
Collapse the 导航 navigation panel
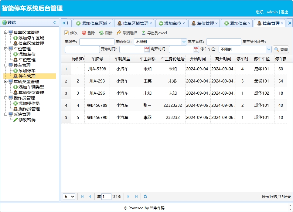coord(55,22)
